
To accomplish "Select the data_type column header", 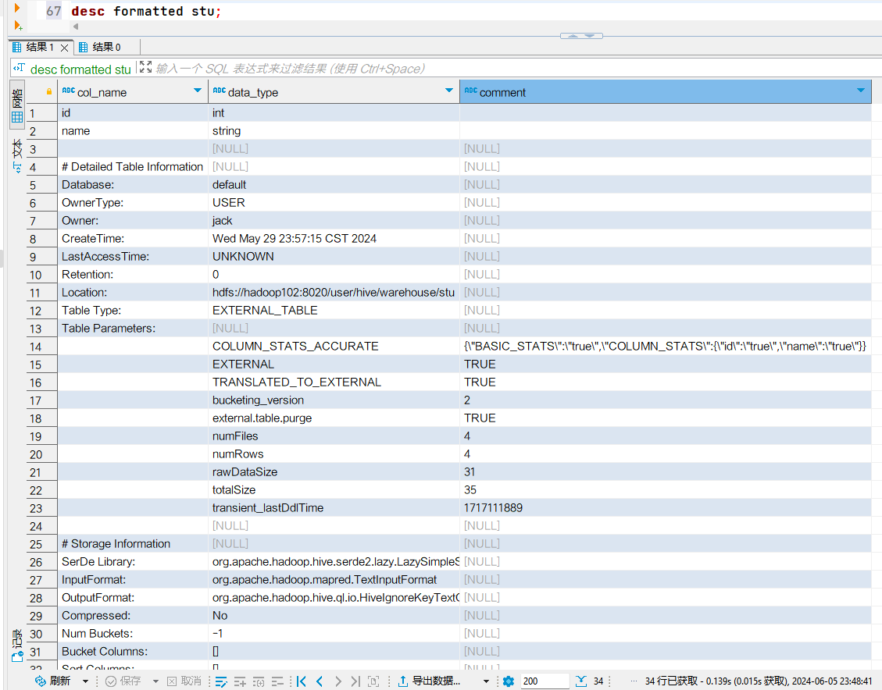I will [x=252, y=93].
